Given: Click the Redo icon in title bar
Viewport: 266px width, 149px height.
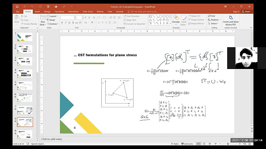Looking at the screenshot, I should 40,7.
